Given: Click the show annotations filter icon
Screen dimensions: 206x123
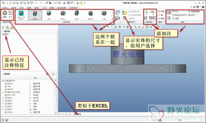Looking at the screenshot, I should click(x=124, y=13).
